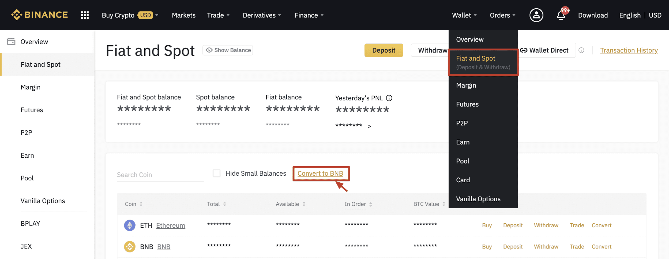Screen dimensions: 669x259
Task: Select Pool in Wallet dropdown
Action: point(483,161)
